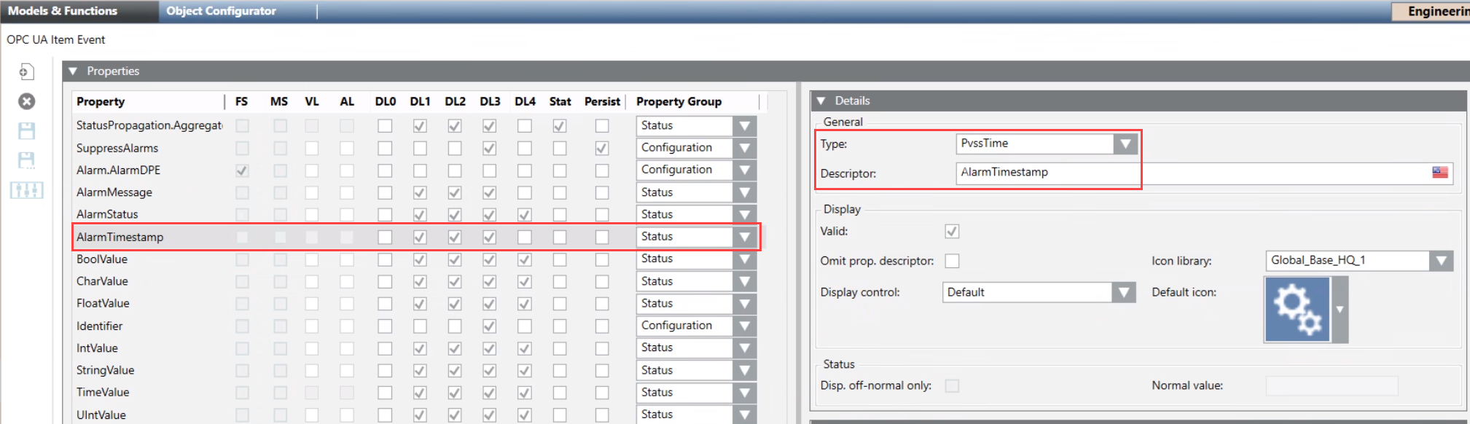This screenshot has height=424, width=1470.
Task: Select the AlarmMessage property row
Action: (114, 192)
